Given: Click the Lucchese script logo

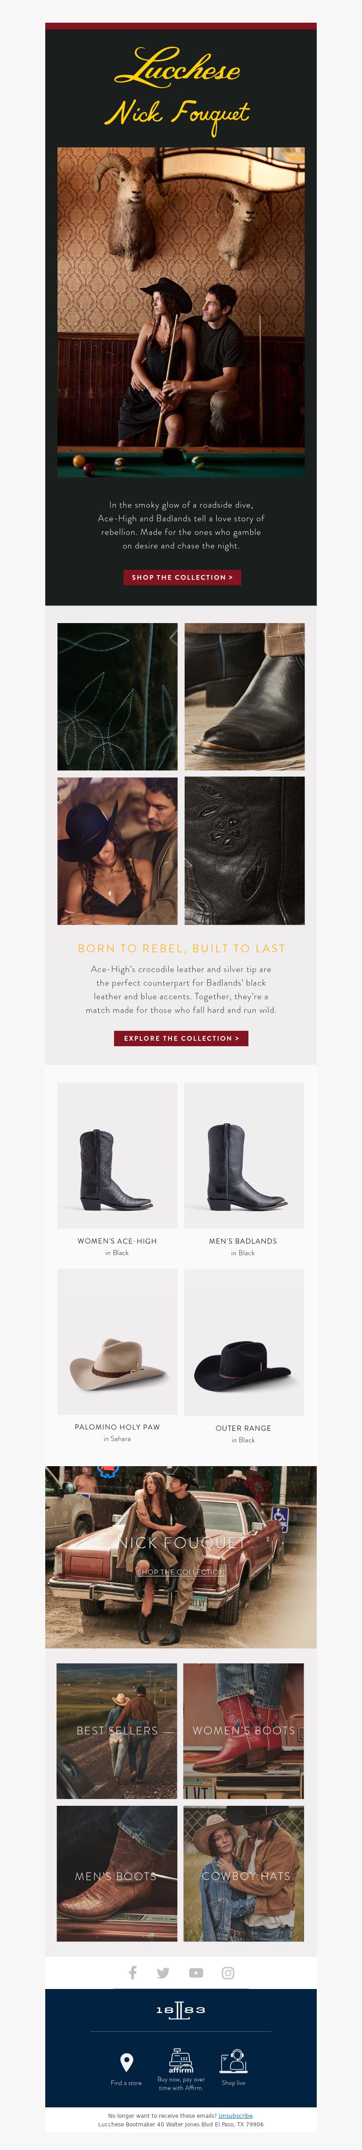Looking at the screenshot, I should point(177,68).
